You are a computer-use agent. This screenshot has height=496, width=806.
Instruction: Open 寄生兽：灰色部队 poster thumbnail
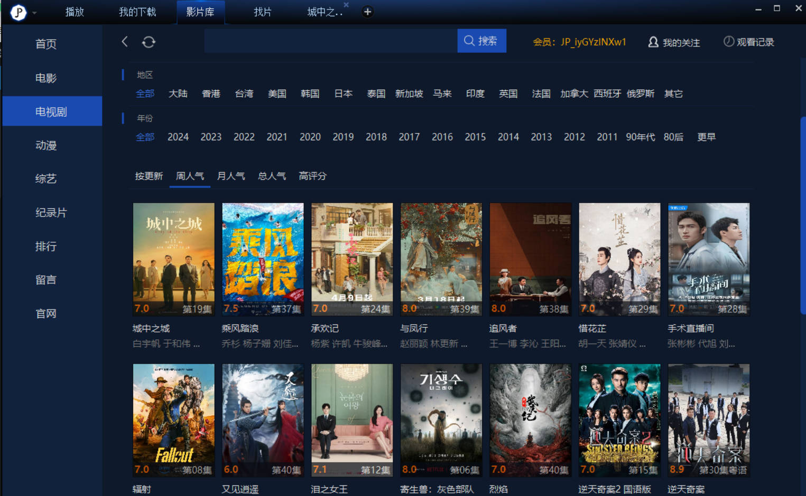[x=441, y=420]
